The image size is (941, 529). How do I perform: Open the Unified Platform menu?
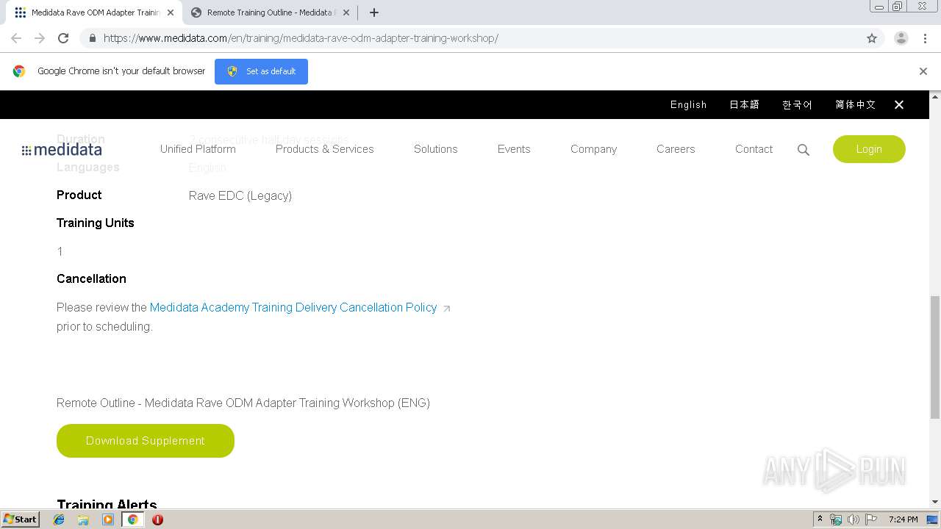point(198,149)
